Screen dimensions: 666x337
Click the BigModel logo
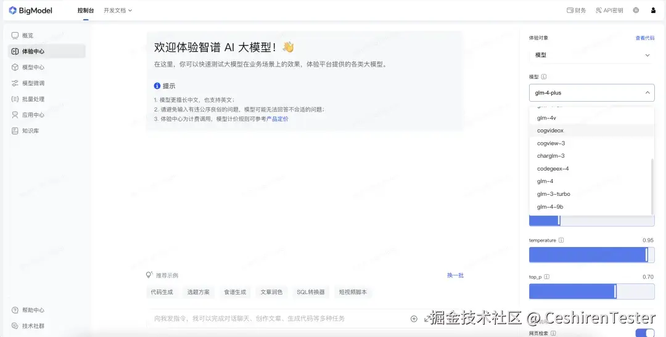pos(31,10)
